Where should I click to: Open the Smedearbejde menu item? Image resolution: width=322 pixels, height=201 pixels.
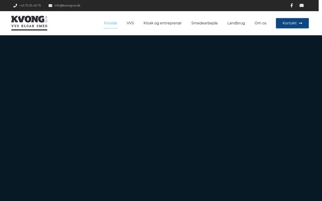click(x=204, y=23)
